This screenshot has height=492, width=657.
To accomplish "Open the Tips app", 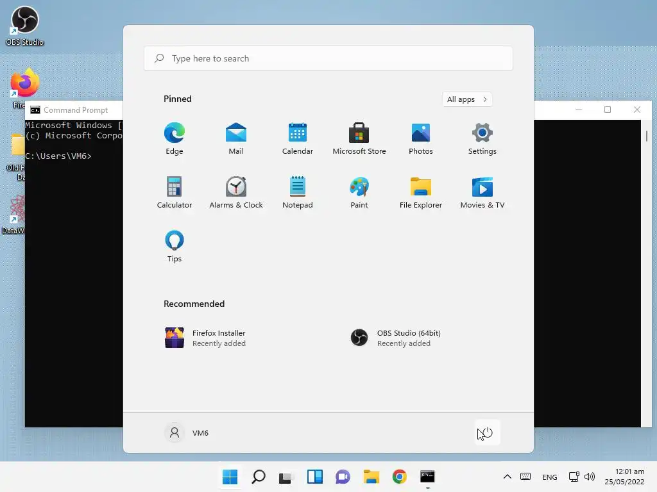I will (175, 247).
